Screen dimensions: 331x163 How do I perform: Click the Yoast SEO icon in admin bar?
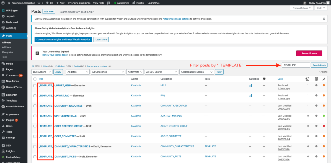108,3
